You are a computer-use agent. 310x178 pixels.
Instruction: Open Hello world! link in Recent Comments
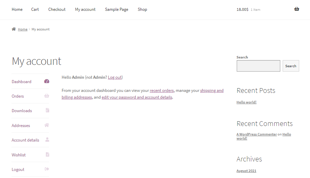264,136
